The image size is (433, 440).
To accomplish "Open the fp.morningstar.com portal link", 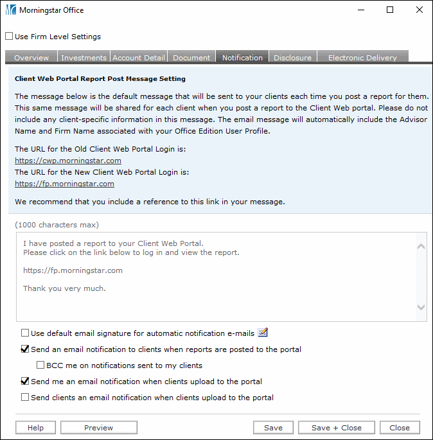I will click(64, 184).
